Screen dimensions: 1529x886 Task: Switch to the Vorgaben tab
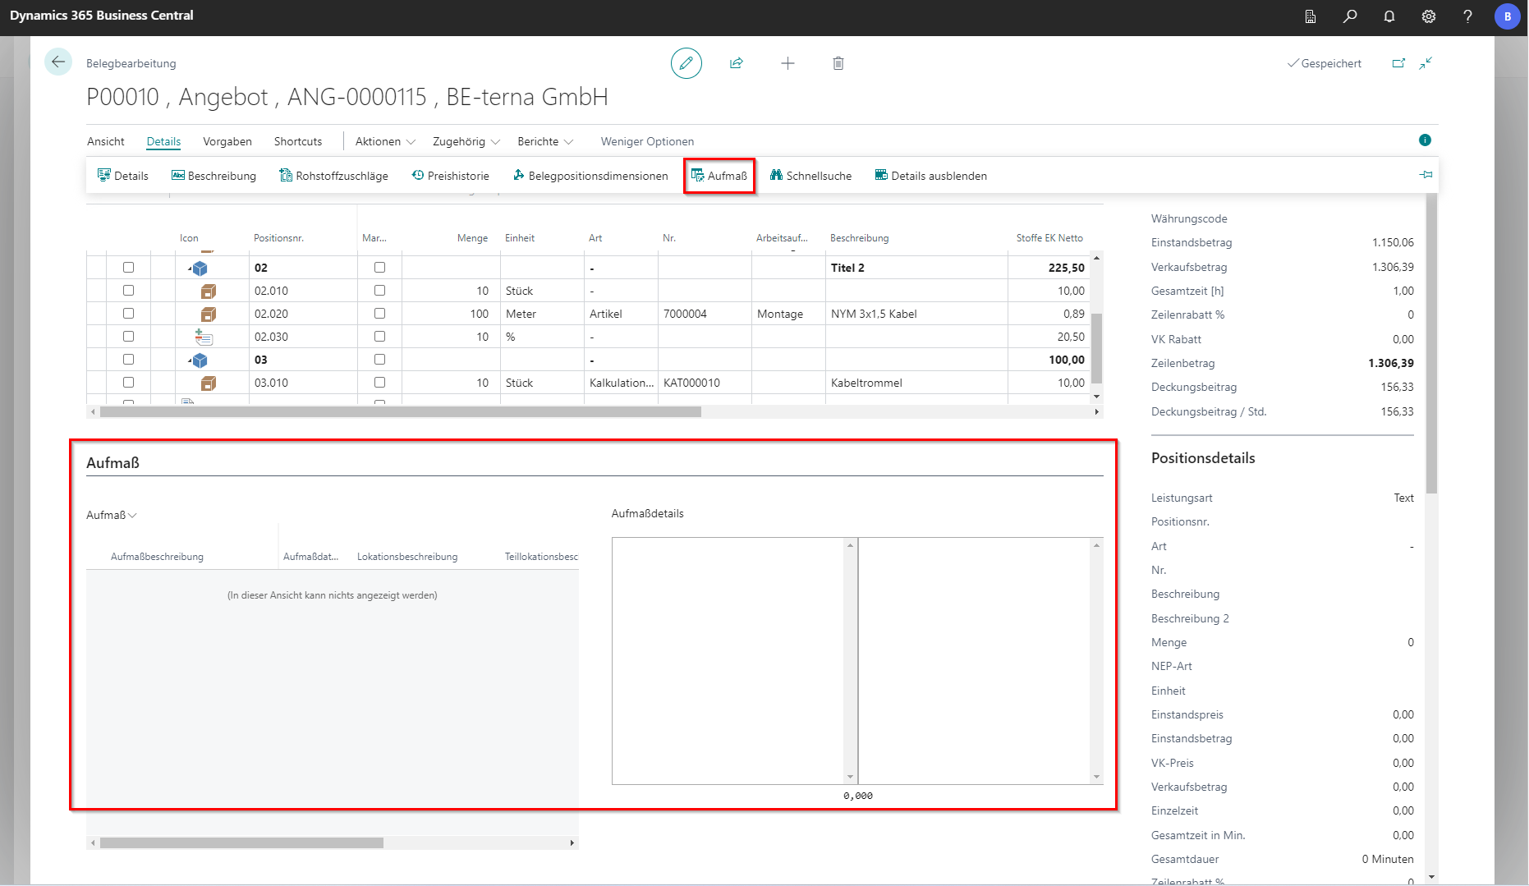pos(227,141)
